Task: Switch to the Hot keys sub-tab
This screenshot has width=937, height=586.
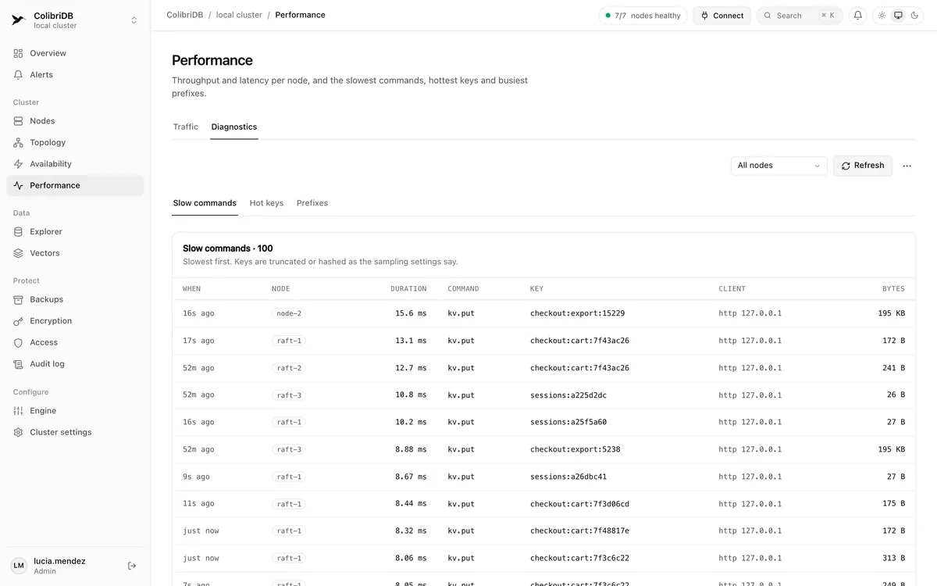Action: pyautogui.click(x=266, y=203)
